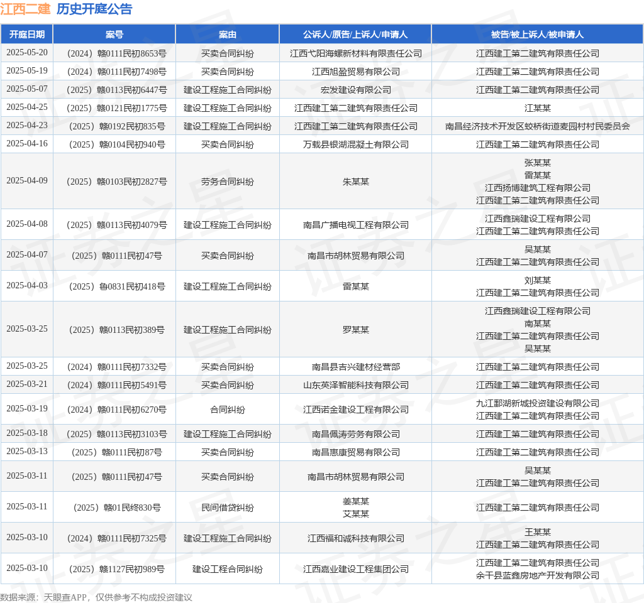Click the 历史开庭公告 heading
This screenshot has width=644, height=603.
coord(94,9)
